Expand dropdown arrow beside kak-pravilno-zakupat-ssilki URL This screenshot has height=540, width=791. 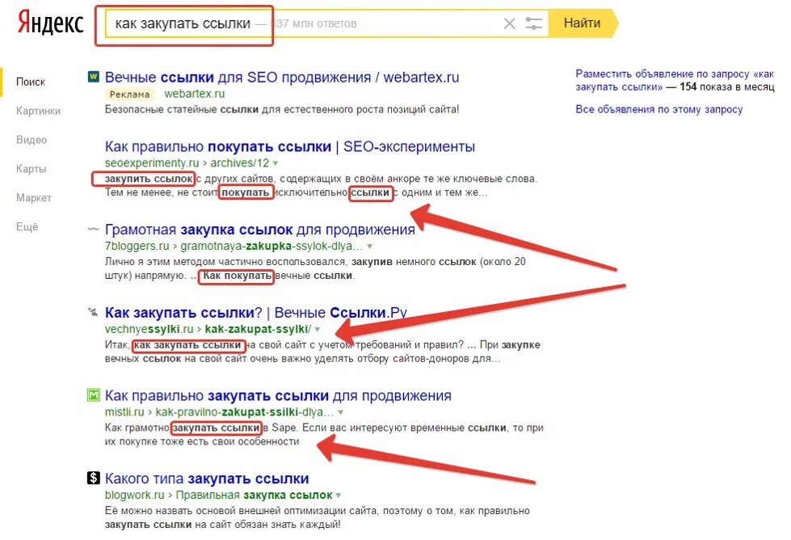[341, 412]
